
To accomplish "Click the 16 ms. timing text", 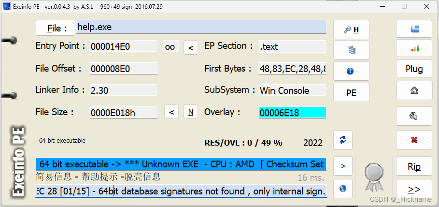I will click(311, 177).
